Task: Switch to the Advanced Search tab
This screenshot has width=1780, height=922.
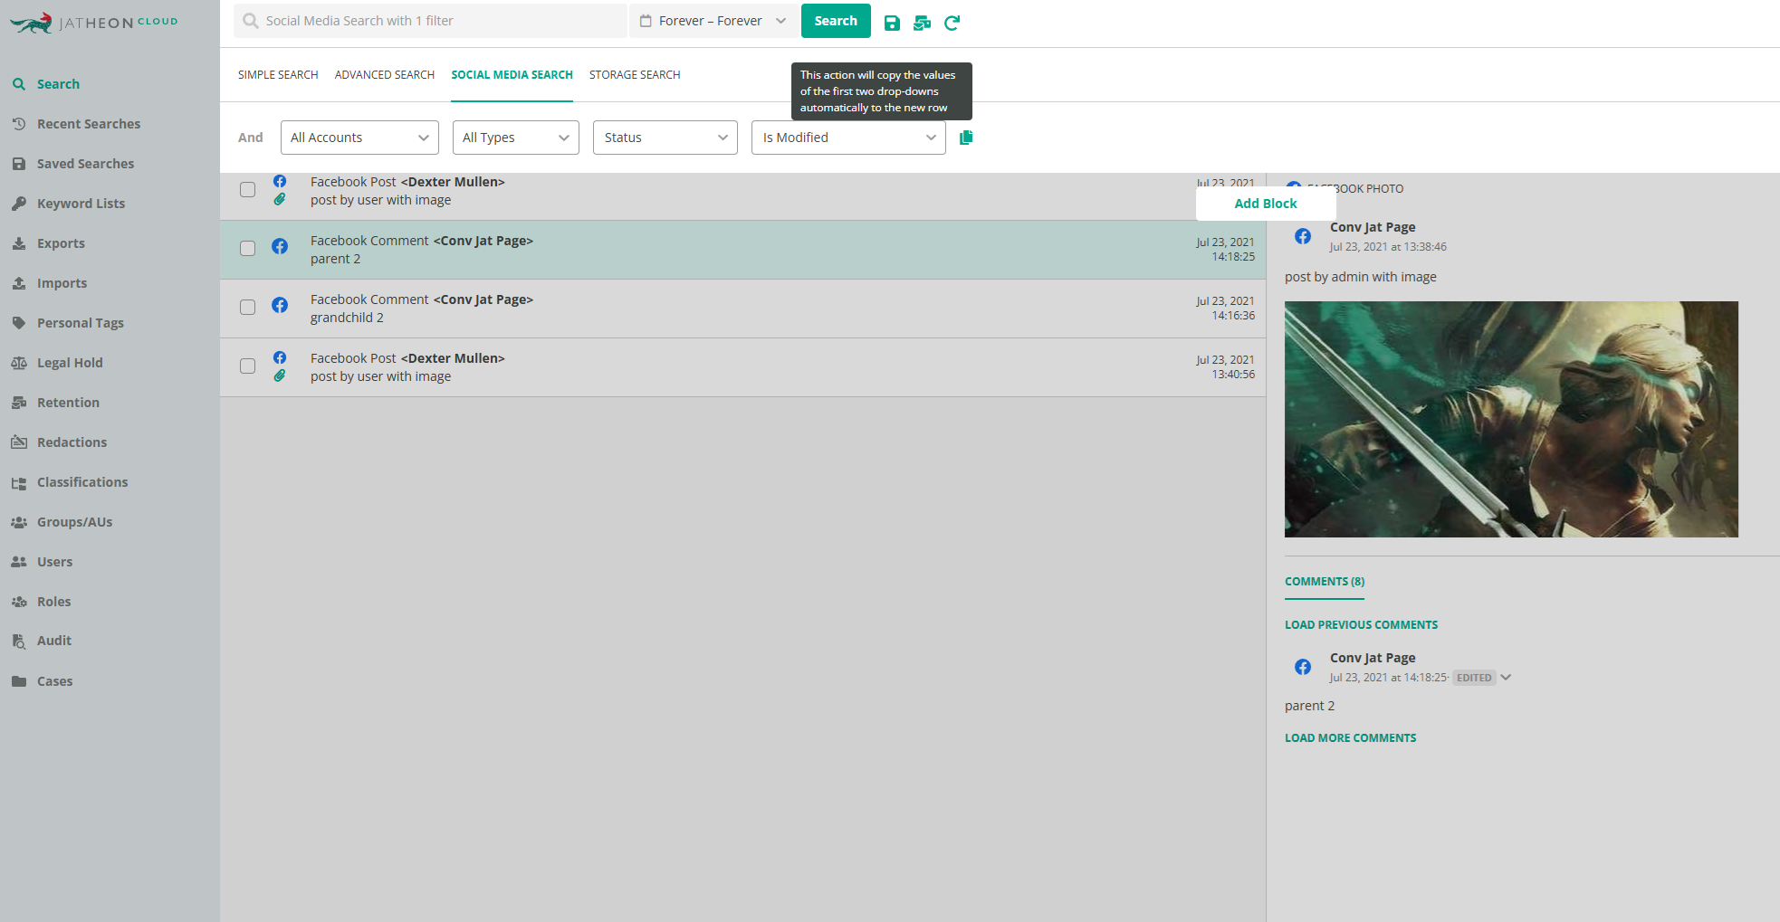Action: [x=385, y=75]
